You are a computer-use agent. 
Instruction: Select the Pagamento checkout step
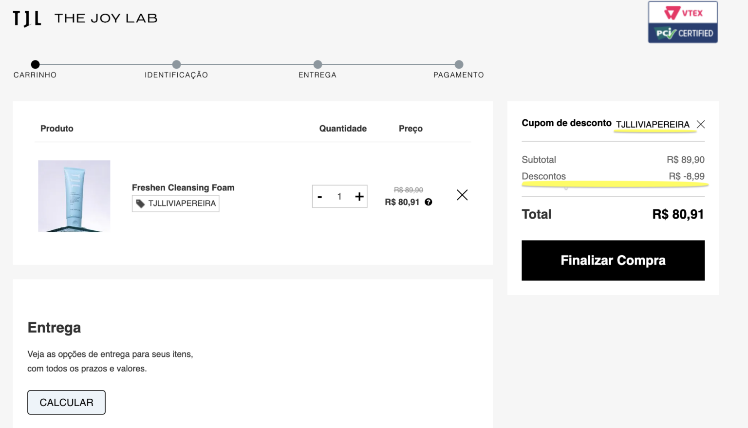pyautogui.click(x=458, y=64)
